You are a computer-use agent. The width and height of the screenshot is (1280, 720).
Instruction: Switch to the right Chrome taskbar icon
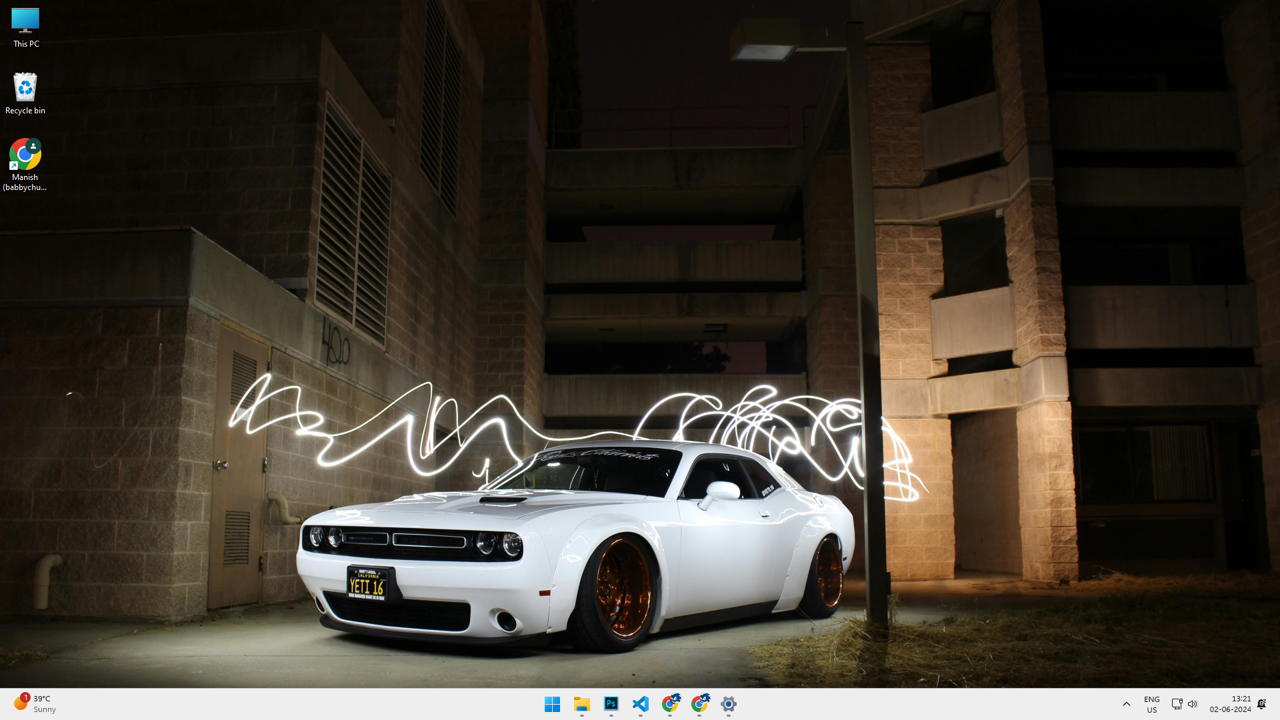[699, 704]
